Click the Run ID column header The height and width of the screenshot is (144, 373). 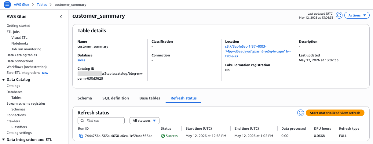[x=83, y=128]
